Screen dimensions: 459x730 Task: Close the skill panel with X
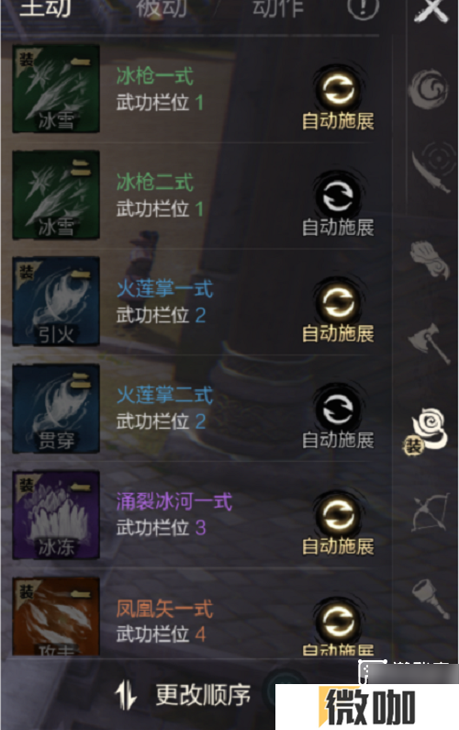pyautogui.click(x=431, y=9)
